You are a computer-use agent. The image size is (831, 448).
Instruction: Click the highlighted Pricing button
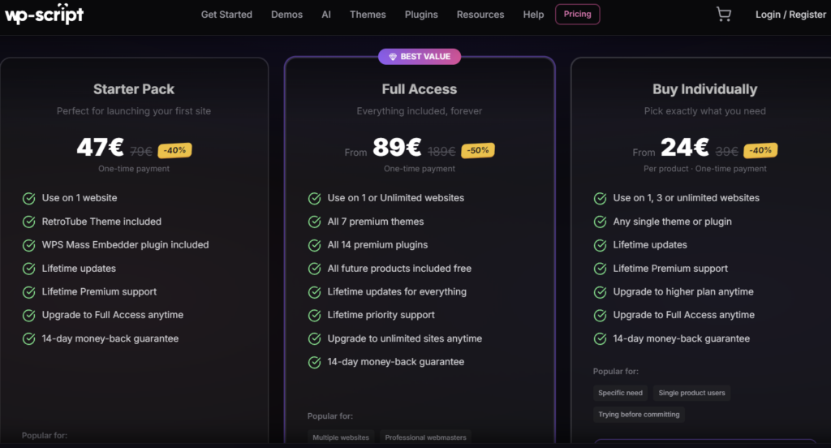[x=577, y=15]
